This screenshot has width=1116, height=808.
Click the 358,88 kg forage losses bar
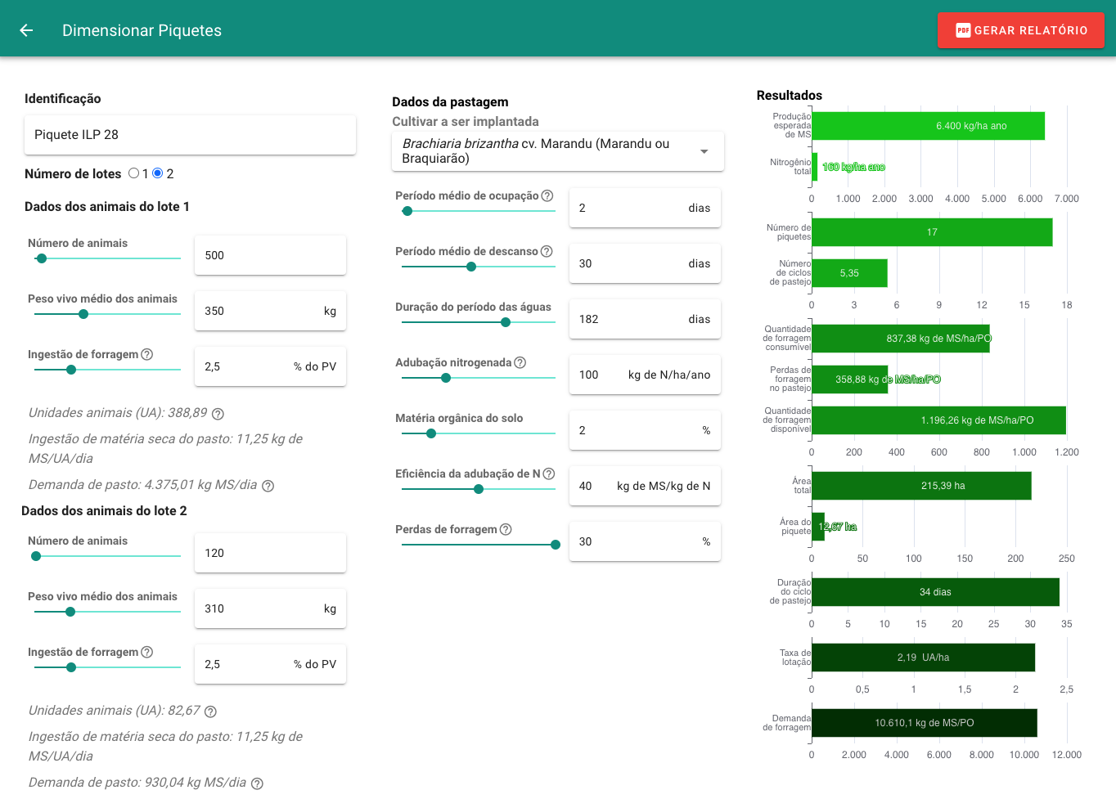coord(849,379)
